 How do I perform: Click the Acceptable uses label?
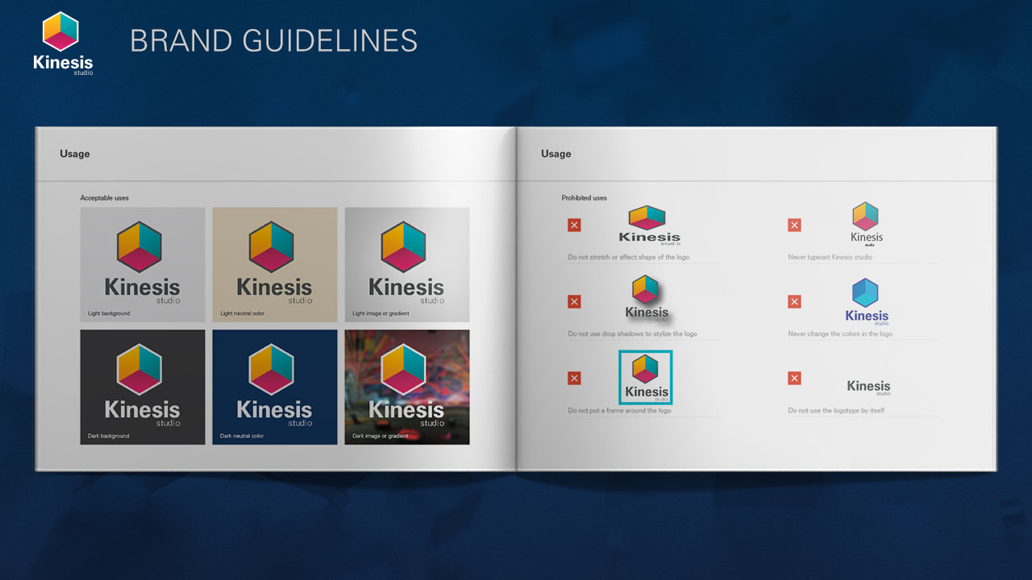click(104, 197)
